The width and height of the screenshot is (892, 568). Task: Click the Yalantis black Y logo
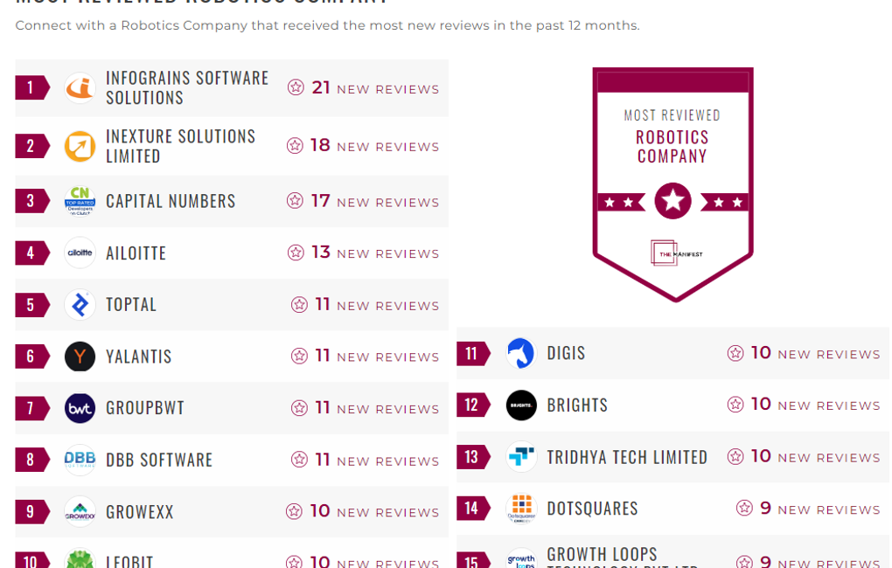(80, 357)
